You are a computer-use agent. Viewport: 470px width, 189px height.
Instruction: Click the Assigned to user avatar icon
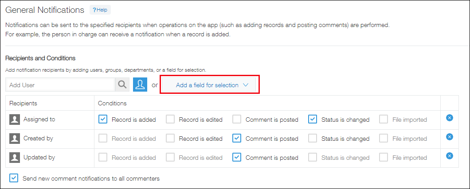(15, 119)
